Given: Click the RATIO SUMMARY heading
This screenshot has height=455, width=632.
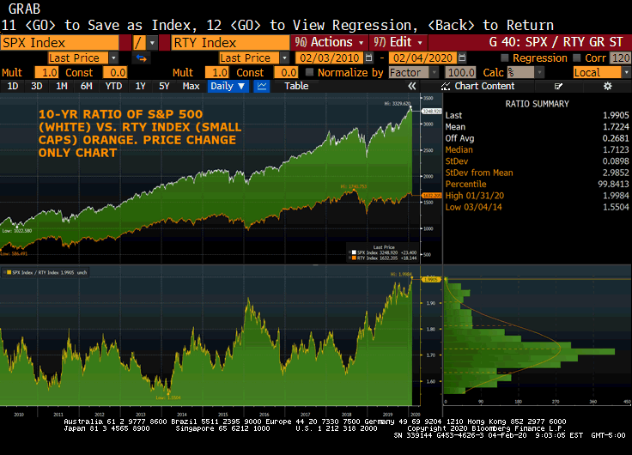Looking at the screenshot, I should click(x=537, y=104).
